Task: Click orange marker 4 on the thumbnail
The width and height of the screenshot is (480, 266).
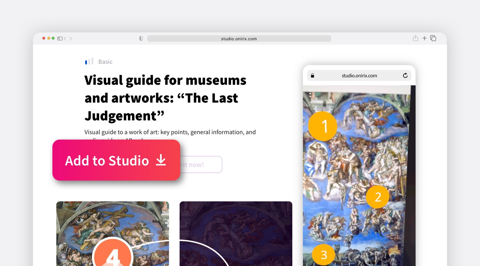Action: [x=113, y=255]
